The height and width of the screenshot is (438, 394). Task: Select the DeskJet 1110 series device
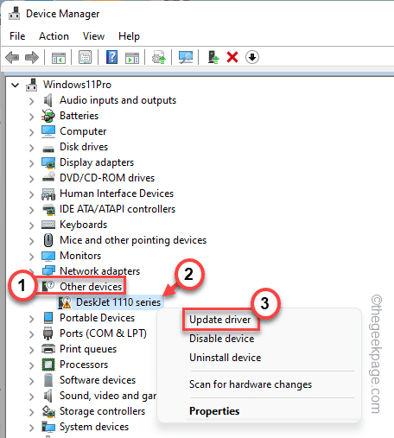(118, 302)
